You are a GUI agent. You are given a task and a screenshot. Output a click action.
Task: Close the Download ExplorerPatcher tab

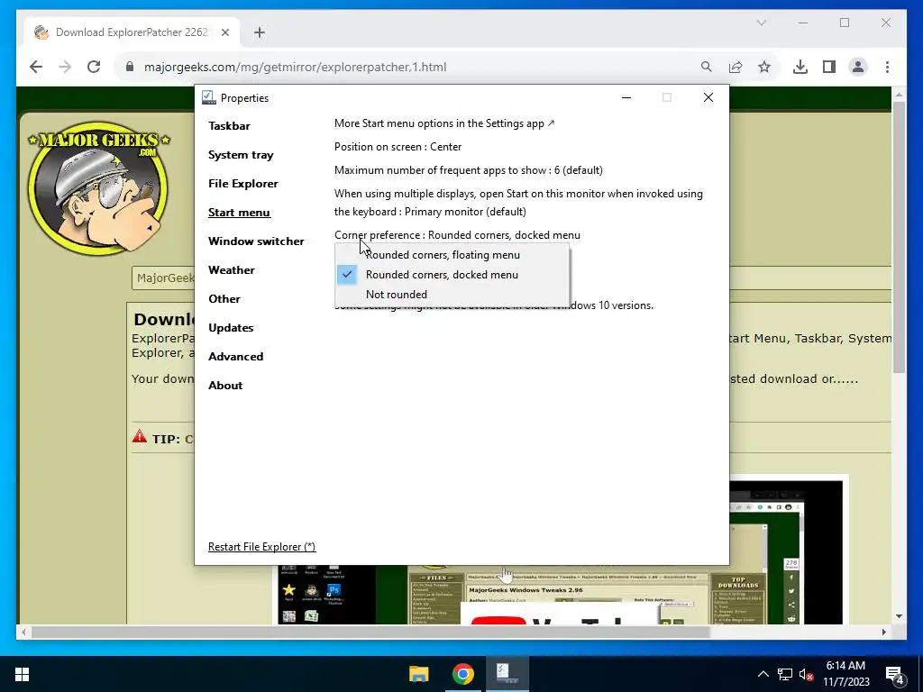pos(224,33)
